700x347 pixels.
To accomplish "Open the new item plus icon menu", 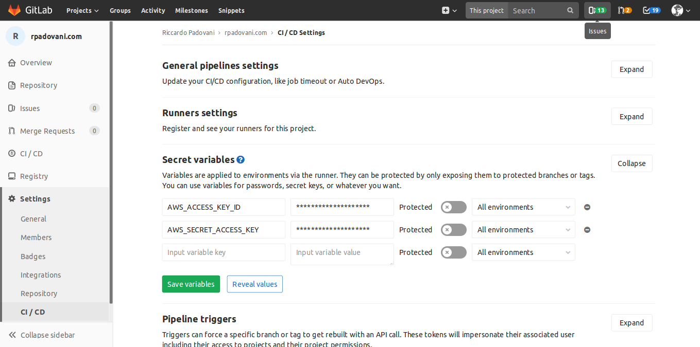I will pos(449,10).
